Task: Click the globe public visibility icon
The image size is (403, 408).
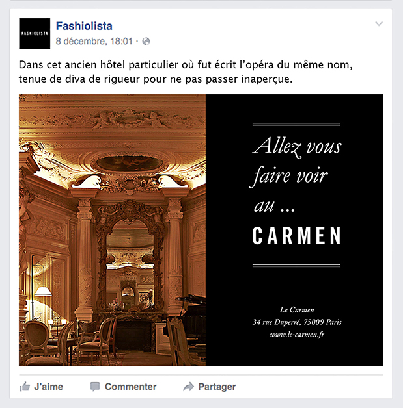Action: click(x=146, y=42)
